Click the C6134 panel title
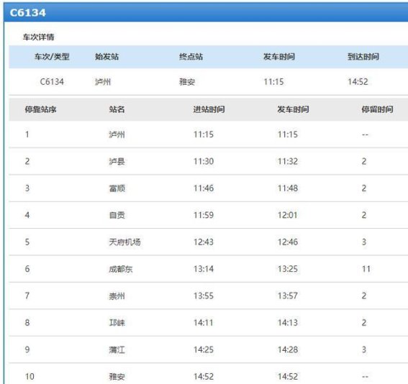 click(x=28, y=12)
